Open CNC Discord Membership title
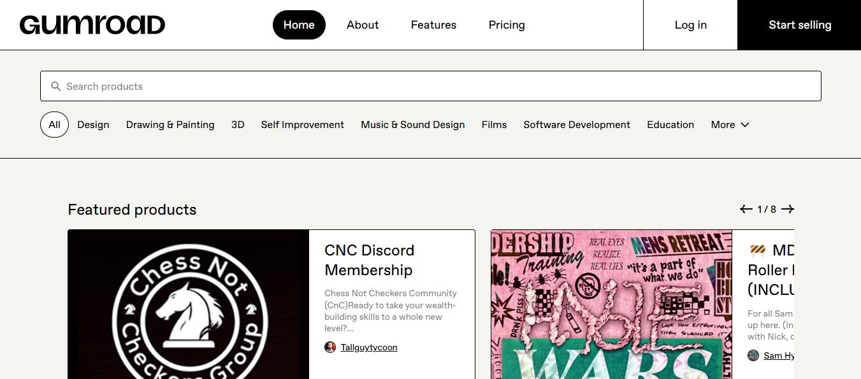 [370, 260]
